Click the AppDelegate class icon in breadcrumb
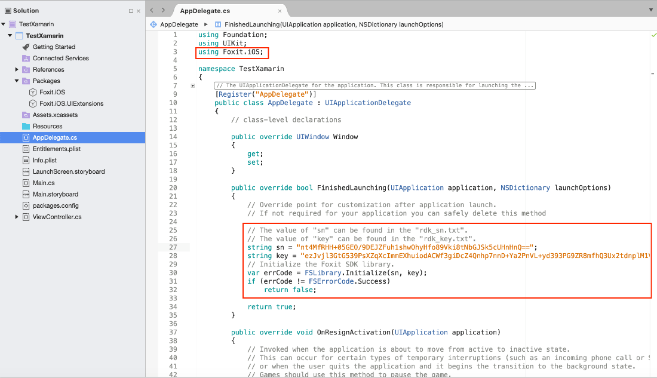 [153, 24]
